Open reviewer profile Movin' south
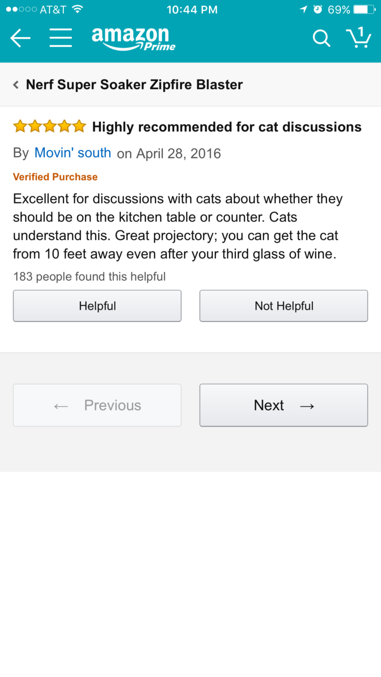The height and width of the screenshot is (677, 381). pyautogui.click(x=72, y=153)
